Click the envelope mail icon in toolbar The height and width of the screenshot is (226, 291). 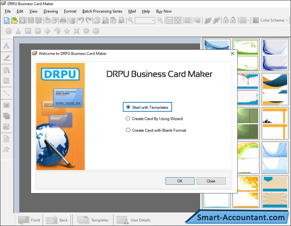197,20
